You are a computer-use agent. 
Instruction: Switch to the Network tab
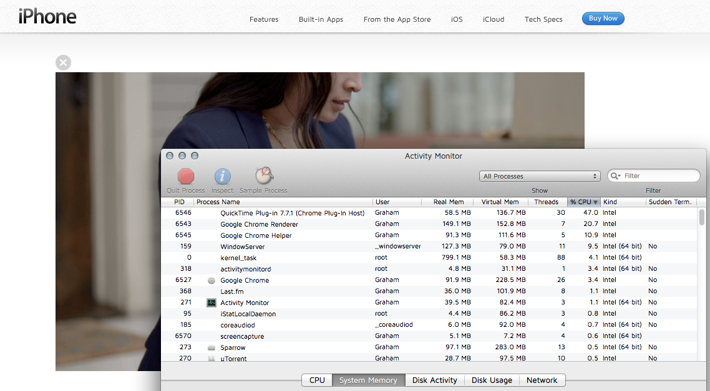(542, 380)
